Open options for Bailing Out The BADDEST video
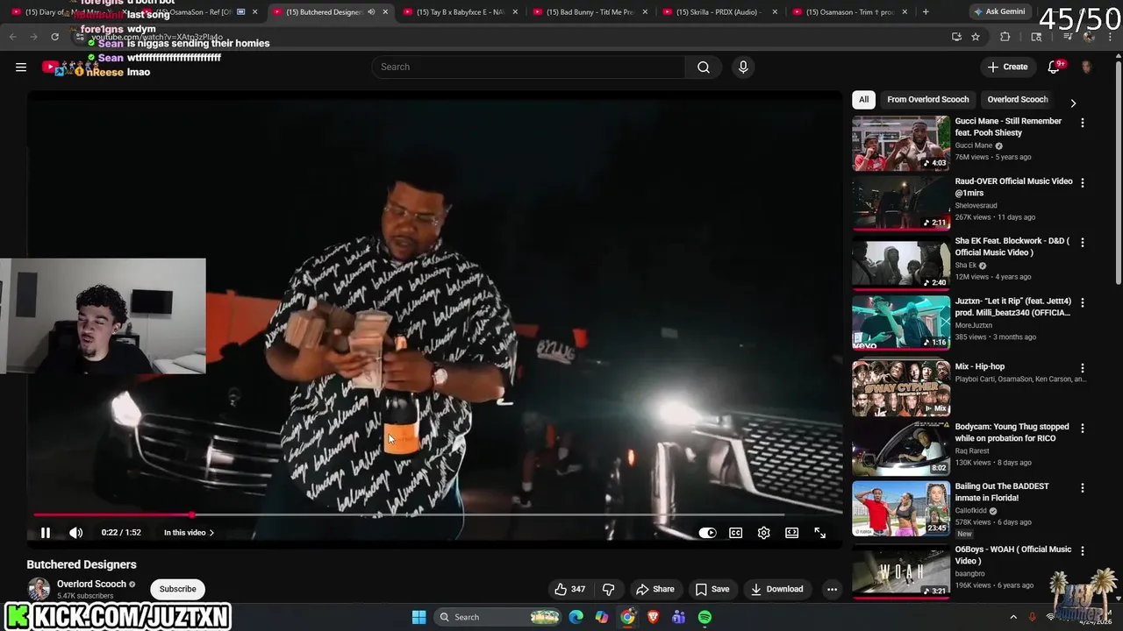The image size is (1123, 631). pos(1082,488)
